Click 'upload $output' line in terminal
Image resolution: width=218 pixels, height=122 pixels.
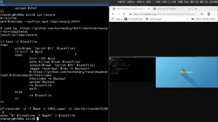coord(42,82)
